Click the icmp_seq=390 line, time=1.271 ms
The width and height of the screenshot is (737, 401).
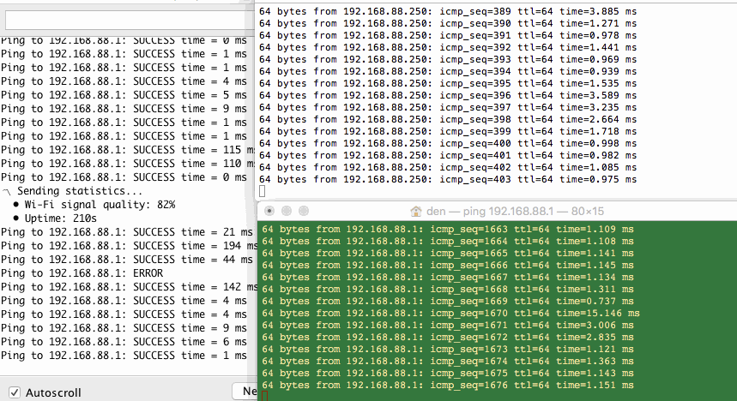pos(448,23)
